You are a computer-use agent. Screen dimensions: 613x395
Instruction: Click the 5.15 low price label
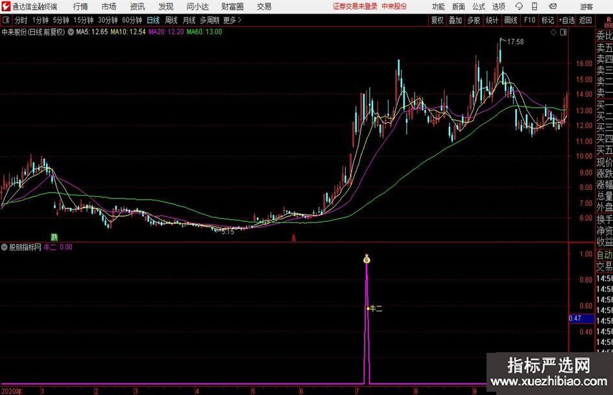pyautogui.click(x=228, y=232)
